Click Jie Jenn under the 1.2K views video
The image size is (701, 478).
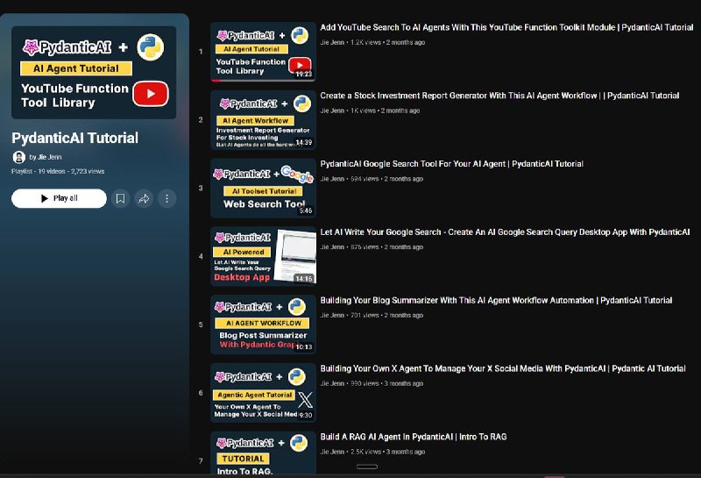click(332, 42)
